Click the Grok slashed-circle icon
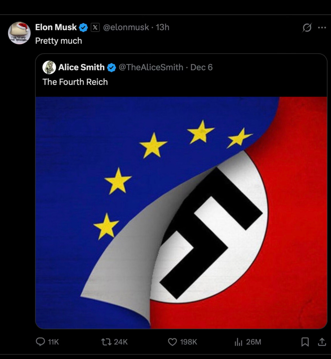The width and height of the screenshot is (331, 359). 307,28
